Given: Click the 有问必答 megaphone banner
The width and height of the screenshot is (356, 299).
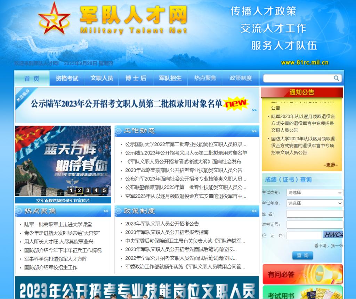Looking at the screenshot, I should tap(302, 274).
